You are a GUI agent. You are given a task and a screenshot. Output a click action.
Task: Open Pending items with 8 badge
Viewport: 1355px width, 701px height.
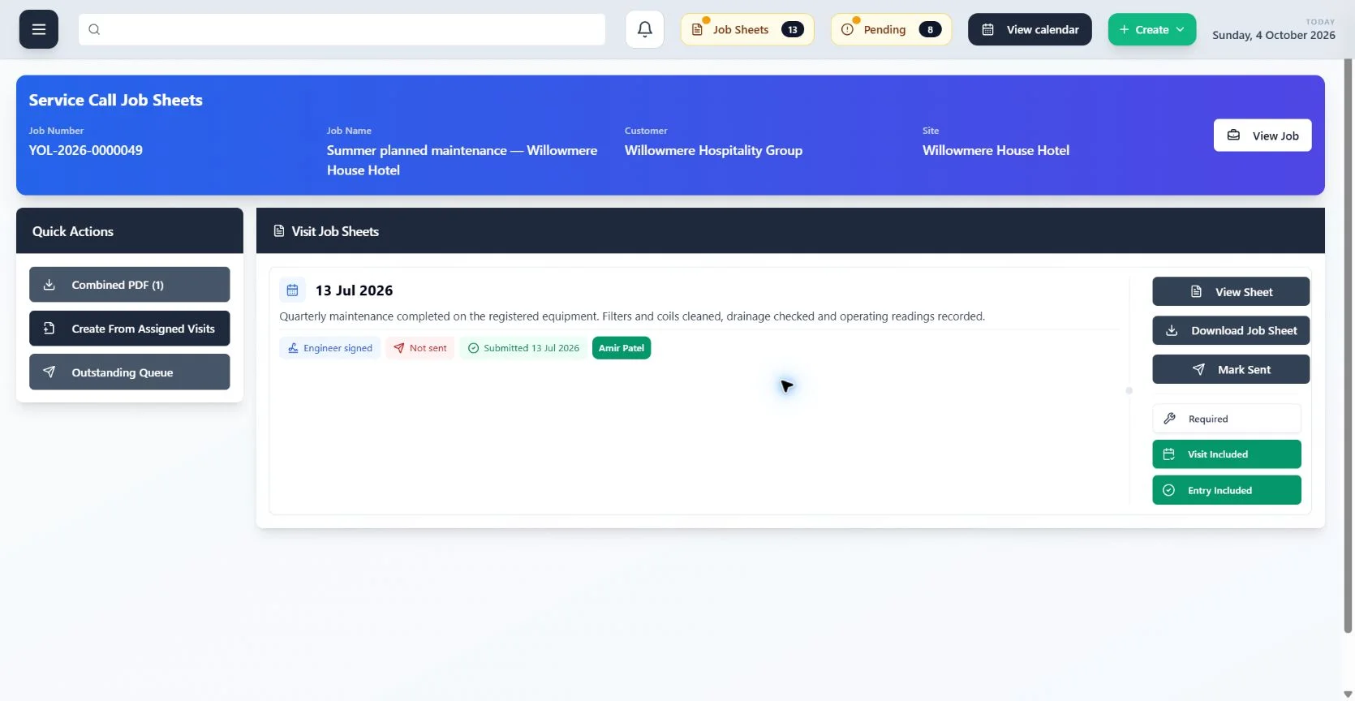891,30
